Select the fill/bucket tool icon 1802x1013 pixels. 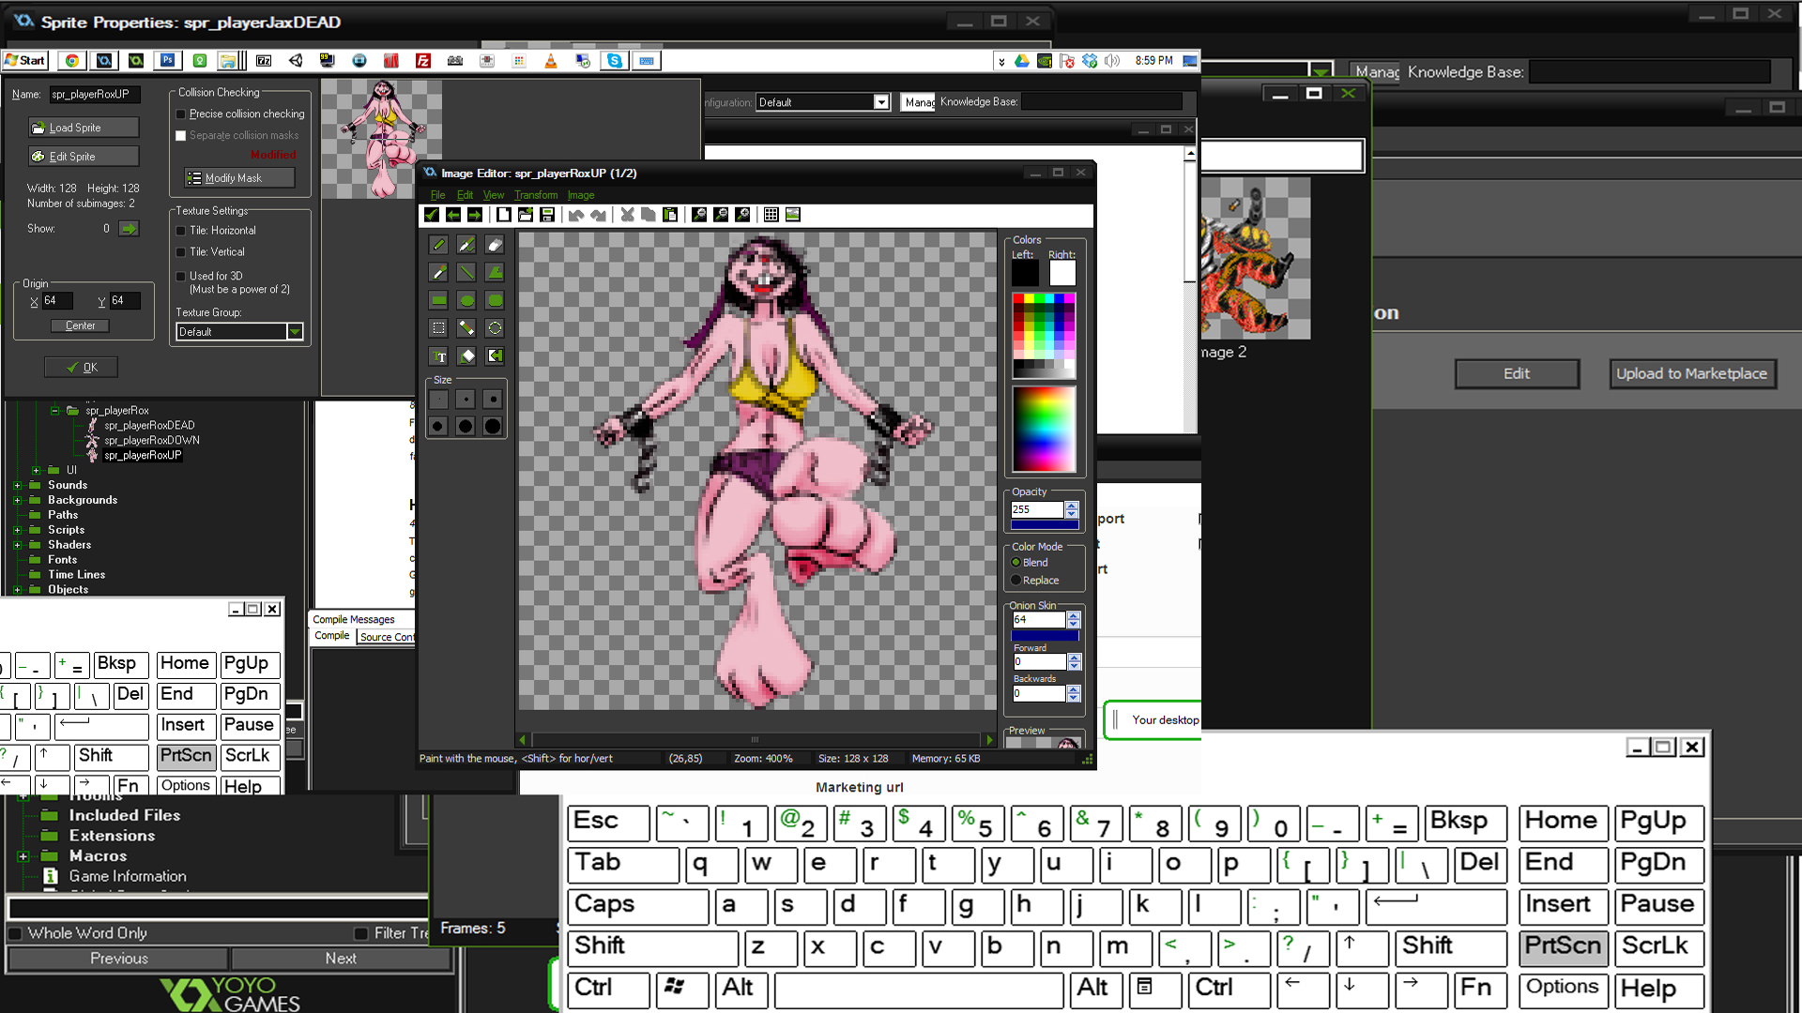click(495, 272)
